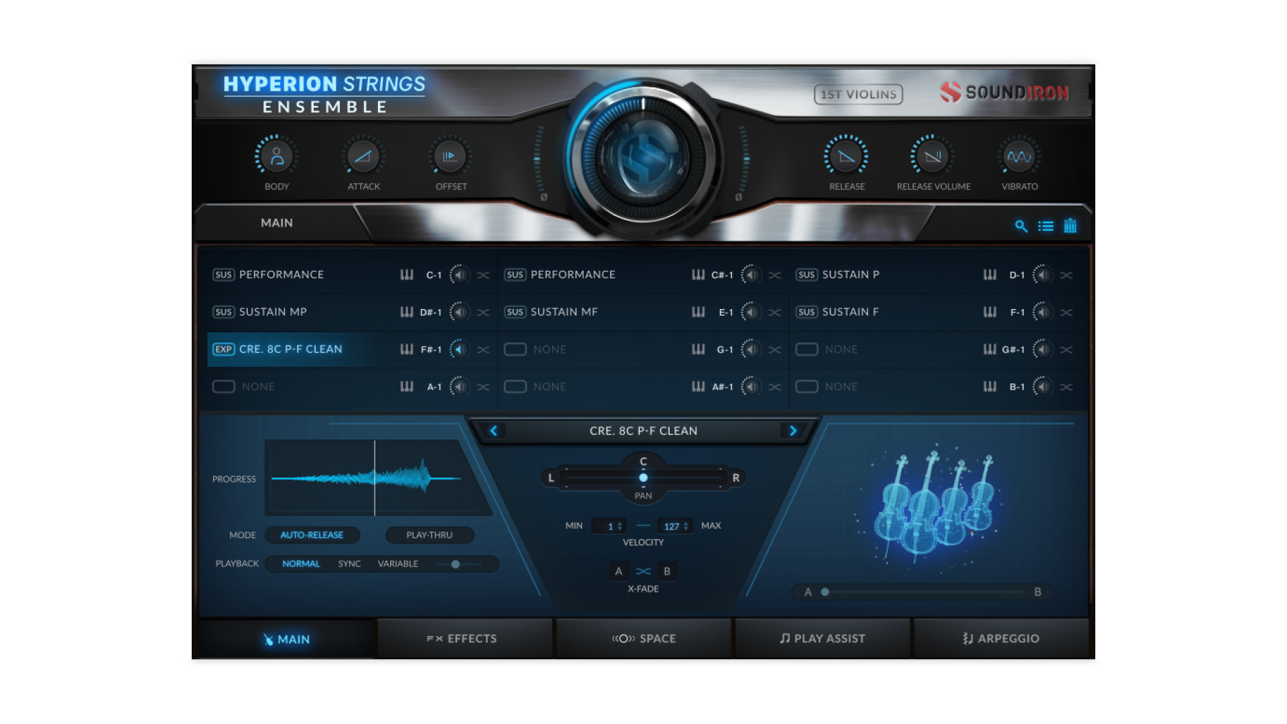Click the Attack knob
This screenshot has width=1287, height=724.
click(x=363, y=157)
